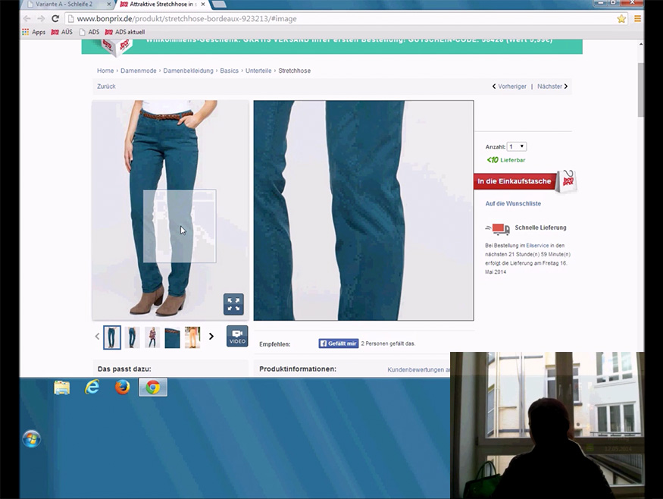
Task: Play the product VIDEO
Action: 237,337
